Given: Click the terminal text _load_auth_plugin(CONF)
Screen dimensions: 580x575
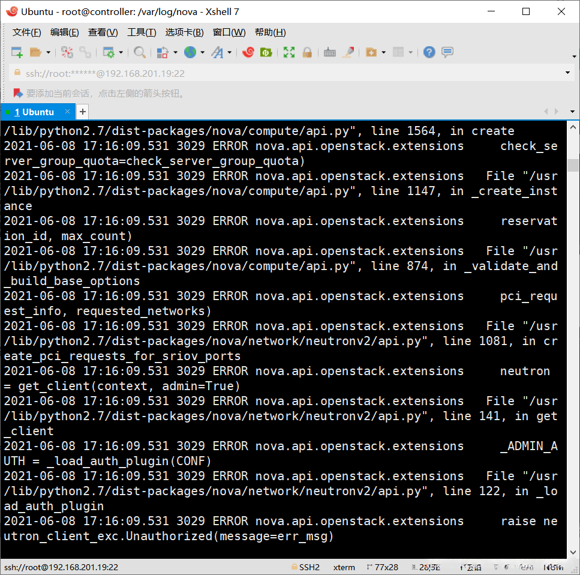Looking at the screenshot, I should [129, 461].
